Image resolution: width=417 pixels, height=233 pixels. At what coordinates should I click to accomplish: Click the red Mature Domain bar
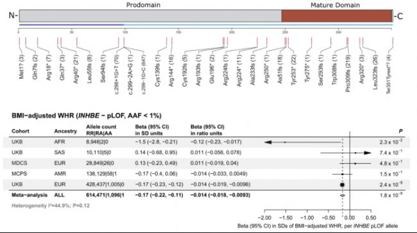point(337,16)
